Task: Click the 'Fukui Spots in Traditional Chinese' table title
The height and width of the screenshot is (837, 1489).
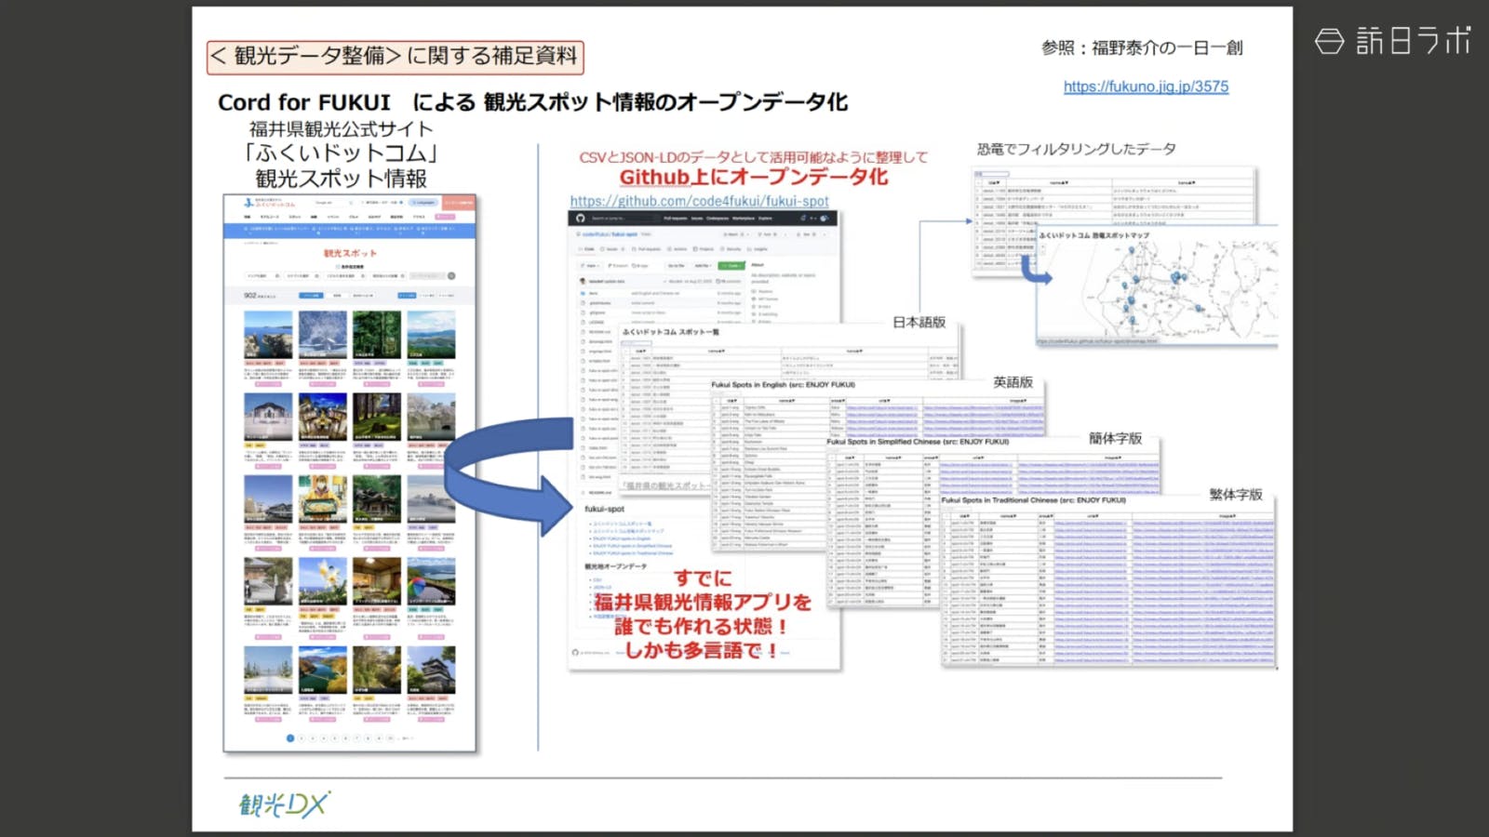Action: (1033, 500)
